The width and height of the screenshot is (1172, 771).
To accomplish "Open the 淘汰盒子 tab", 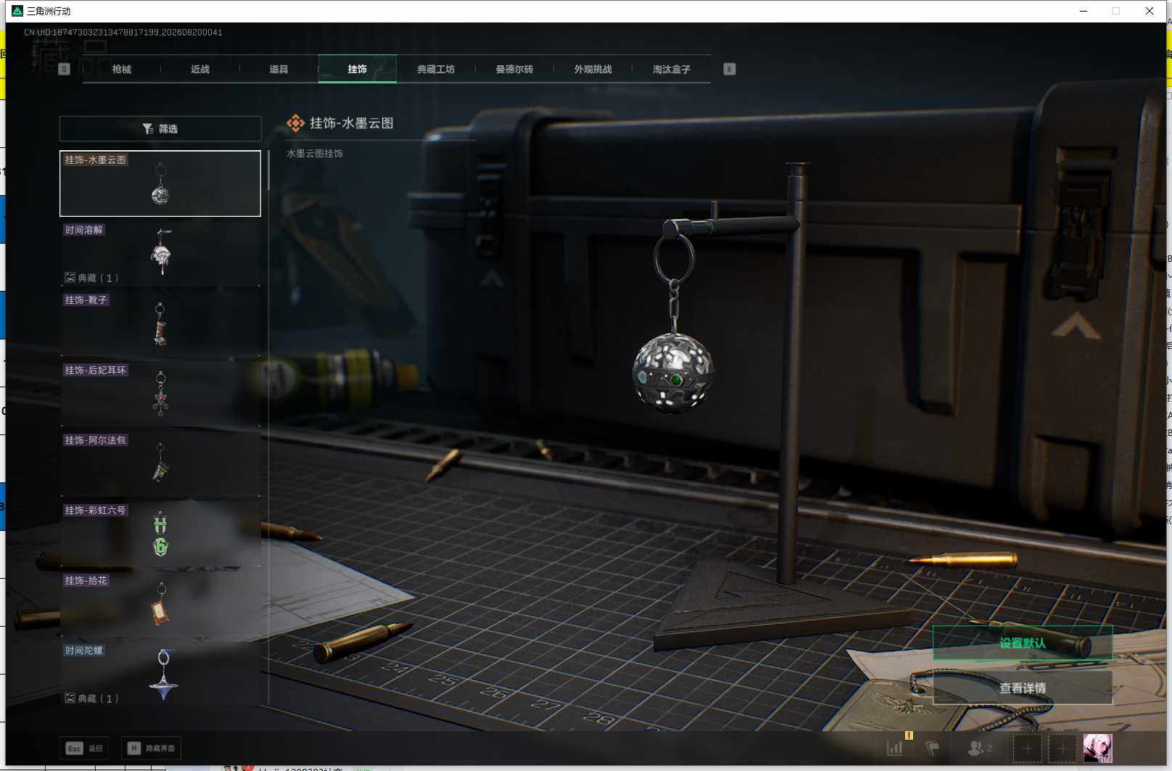I will [x=672, y=69].
